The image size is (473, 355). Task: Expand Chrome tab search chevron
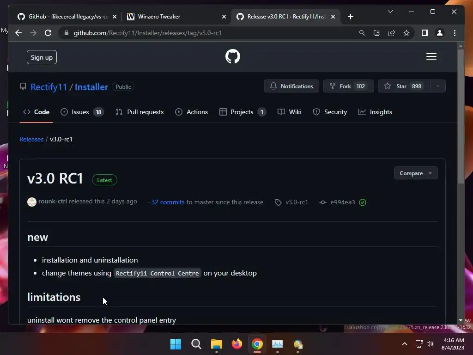pos(390,12)
